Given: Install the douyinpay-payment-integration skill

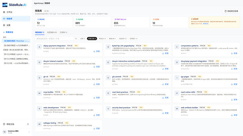Looking at the screenshot, I should pyautogui.click(x=234, y=69).
